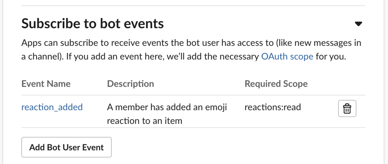
Task: Open the reaction_added event link
Action: 52,107
